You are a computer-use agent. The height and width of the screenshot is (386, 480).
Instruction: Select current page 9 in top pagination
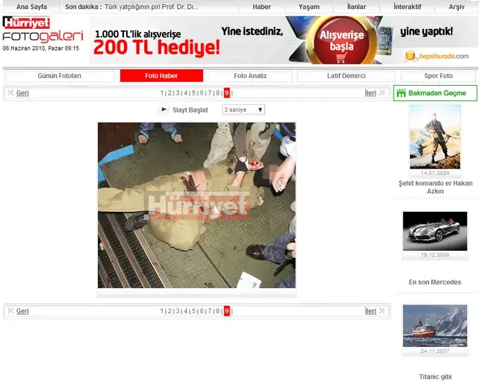tap(227, 93)
